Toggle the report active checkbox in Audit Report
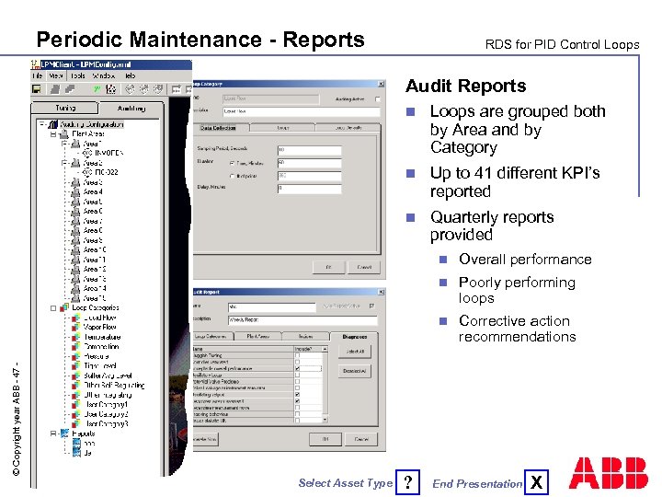 tap(371, 306)
